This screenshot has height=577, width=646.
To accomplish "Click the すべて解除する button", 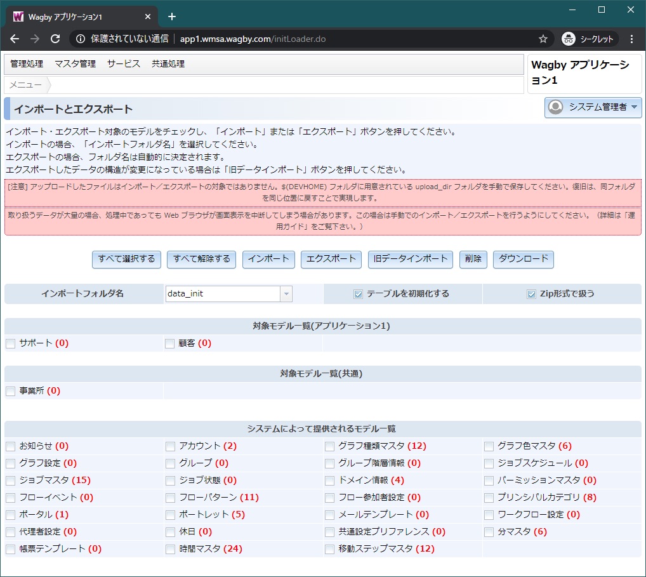I will (201, 259).
